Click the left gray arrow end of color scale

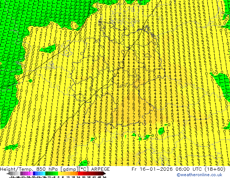8,173
